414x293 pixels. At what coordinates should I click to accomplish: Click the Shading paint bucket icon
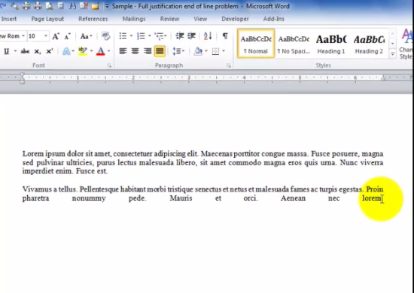pos(198,51)
